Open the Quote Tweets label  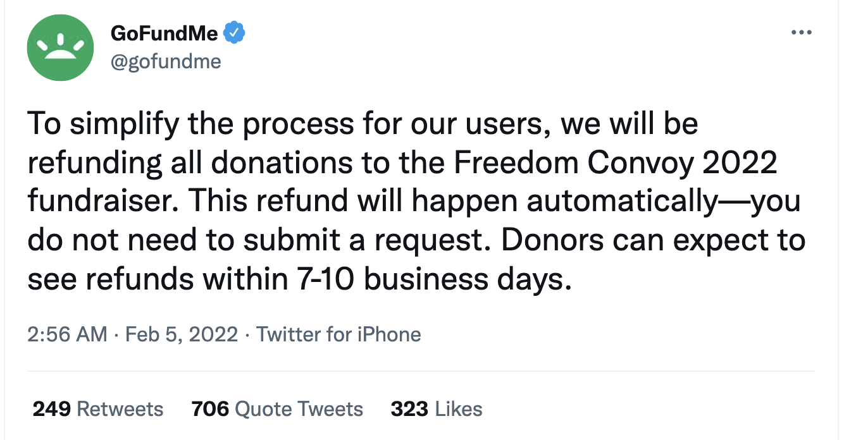(299, 409)
